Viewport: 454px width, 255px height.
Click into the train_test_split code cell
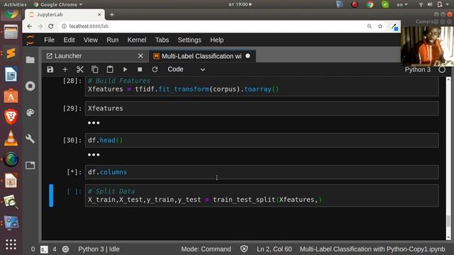click(x=262, y=195)
